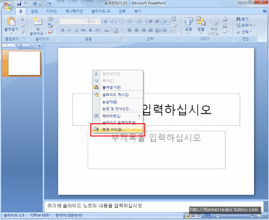269x220 pixels.
Task: Expand the 정렬 arrange dropdown
Action: (x=201, y=25)
